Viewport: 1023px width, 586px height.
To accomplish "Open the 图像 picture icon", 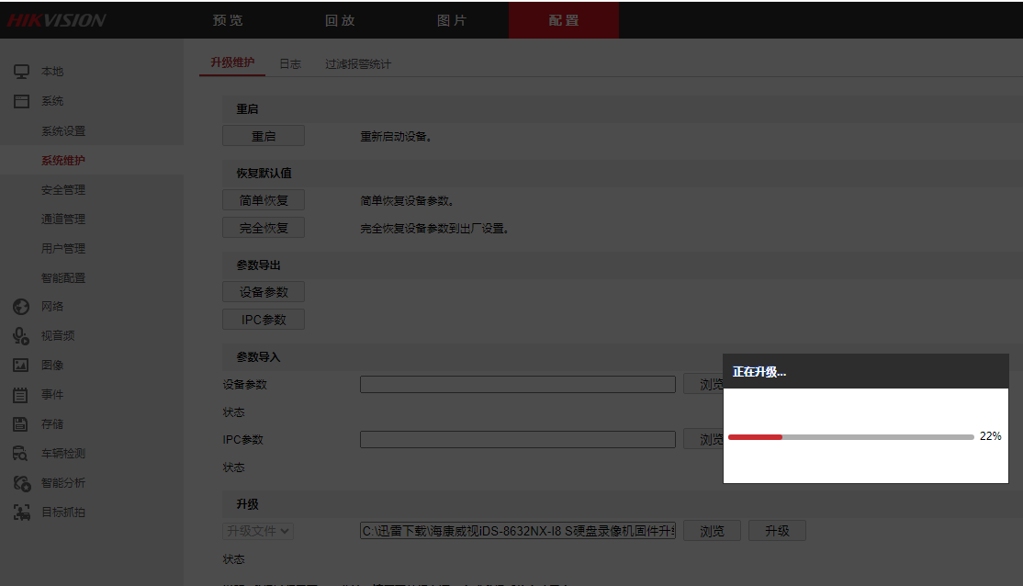I will (x=21, y=365).
